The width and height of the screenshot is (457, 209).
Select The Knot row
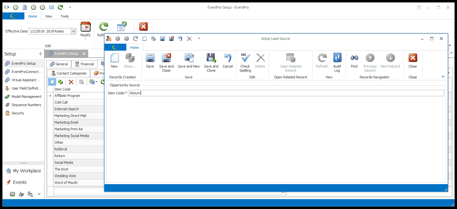(x=79, y=169)
